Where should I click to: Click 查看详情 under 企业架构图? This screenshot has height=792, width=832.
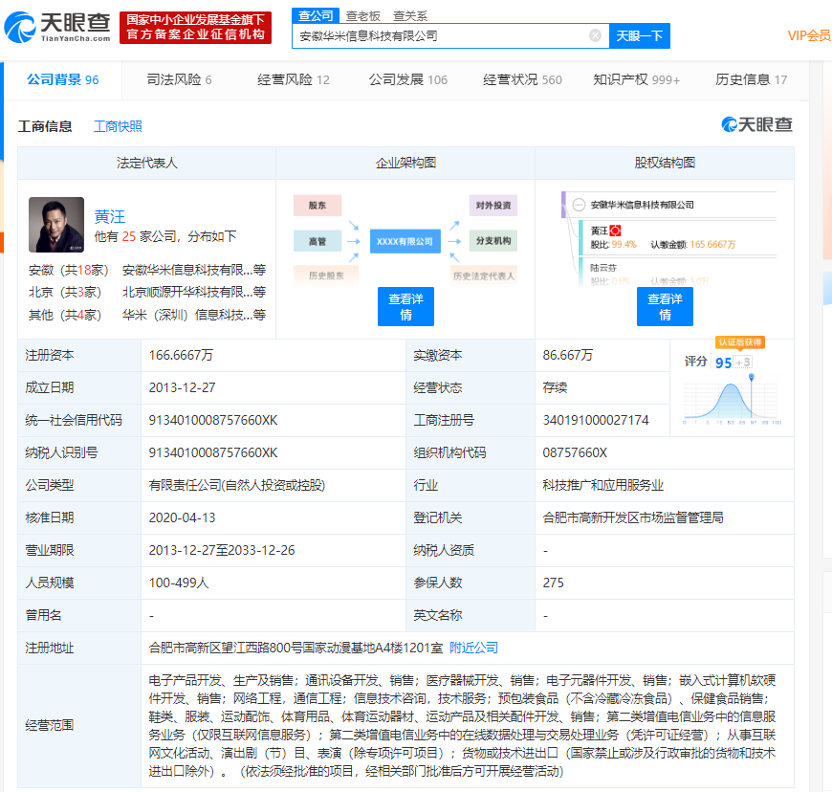click(x=405, y=306)
